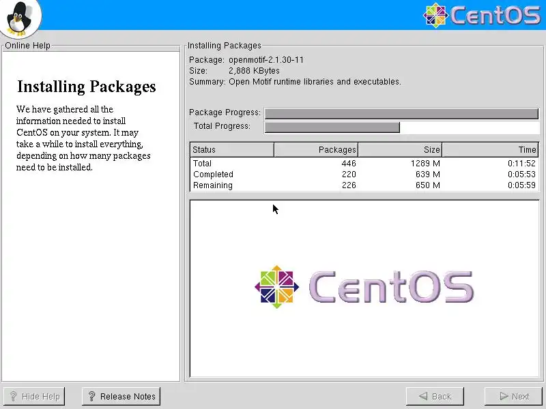
Task: Click the Next button
Action: 515,396
